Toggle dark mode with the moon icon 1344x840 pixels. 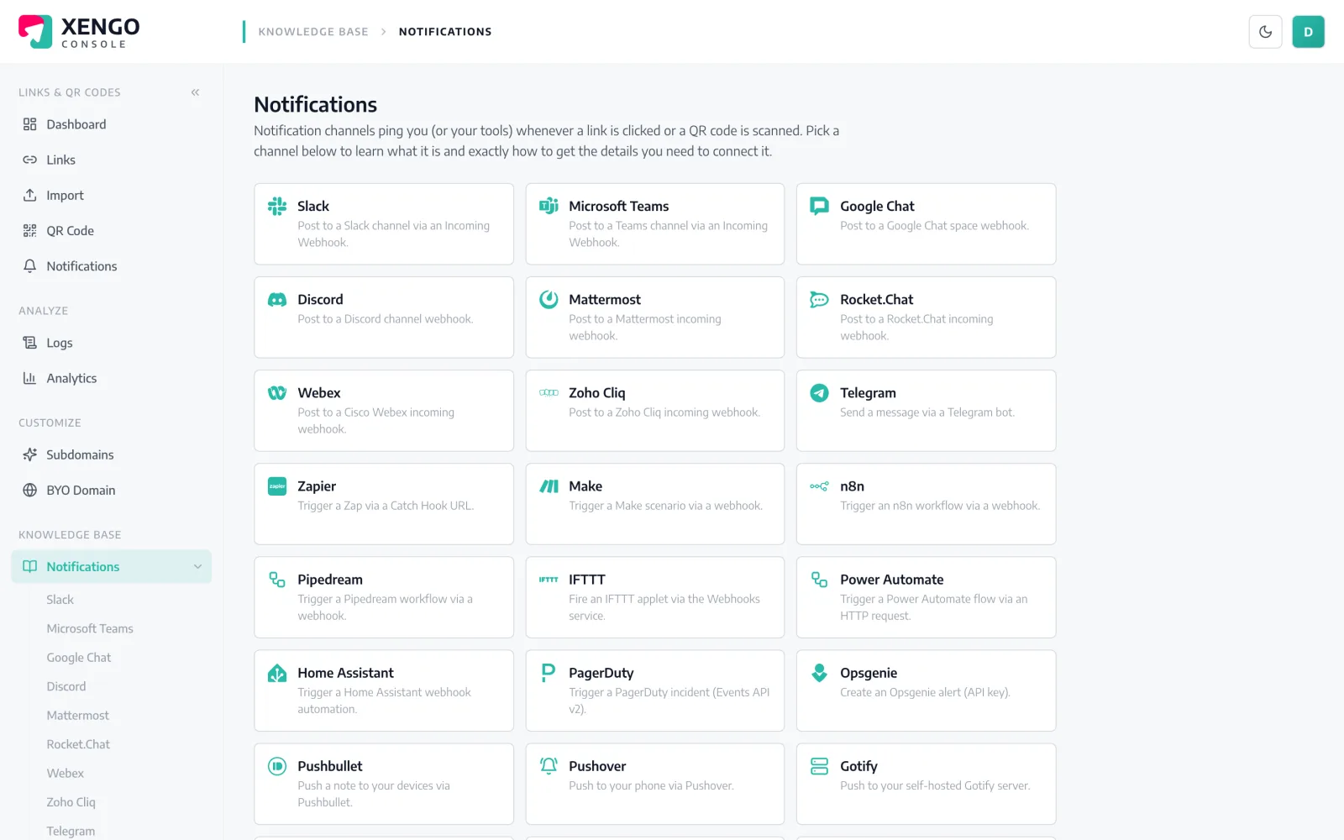pos(1265,32)
